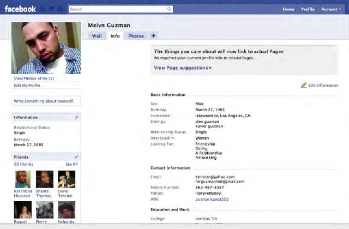Image resolution: width=349 pixels, height=229 pixels.
Task: Click the search magnifier icon
Action: click(x=169, y=9)
